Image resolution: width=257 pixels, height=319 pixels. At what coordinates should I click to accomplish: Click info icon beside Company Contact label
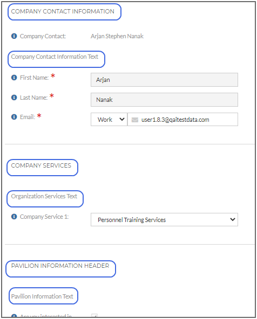[14, 36]
